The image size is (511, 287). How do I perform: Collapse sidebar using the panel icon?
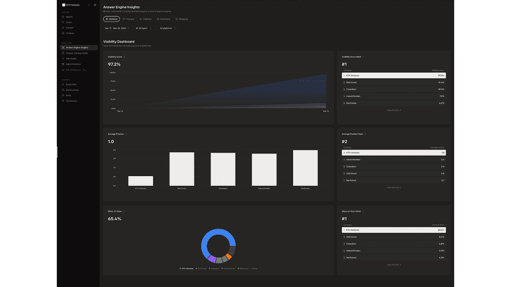(95, 5)
